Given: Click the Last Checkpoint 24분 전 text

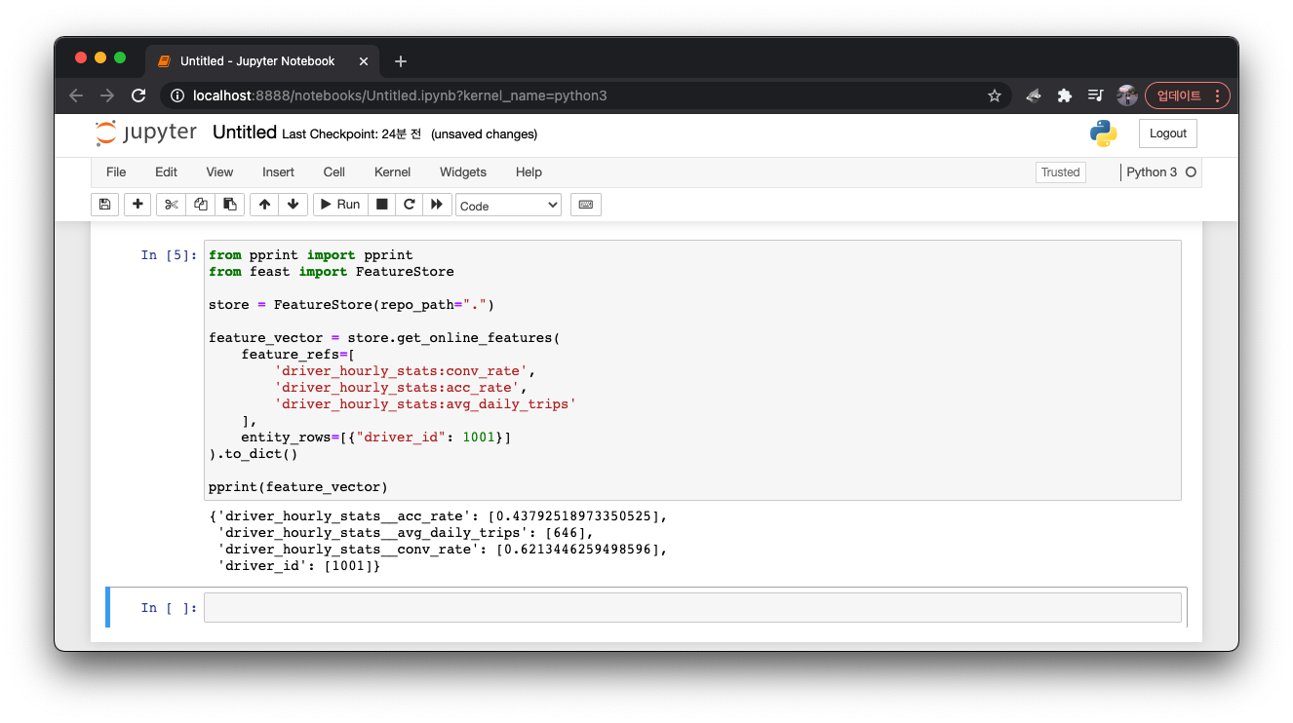Looking at the screenshot, I should (352, 133).
